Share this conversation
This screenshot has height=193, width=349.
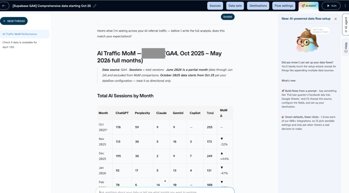pos(228,17)
